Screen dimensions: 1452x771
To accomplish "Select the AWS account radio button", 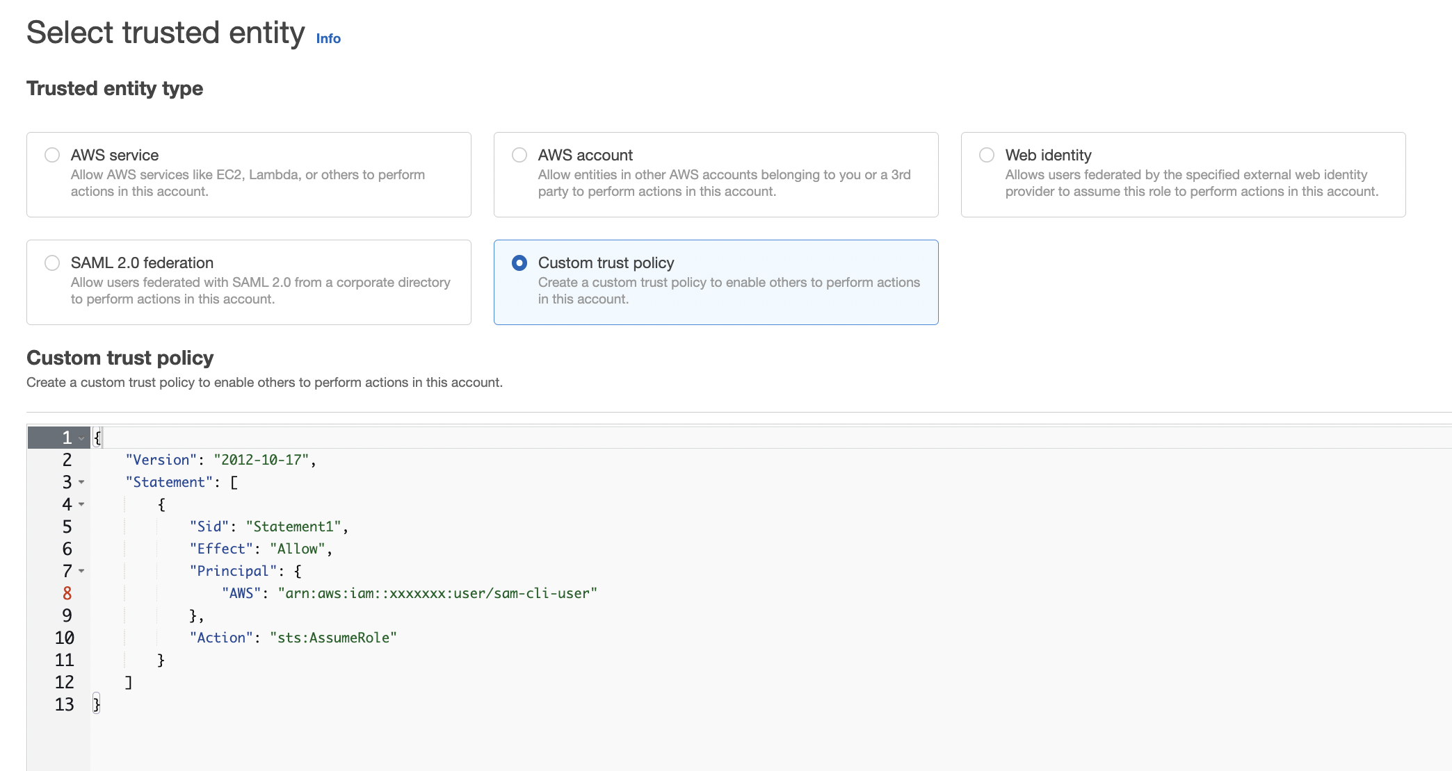I will [519, 155].
